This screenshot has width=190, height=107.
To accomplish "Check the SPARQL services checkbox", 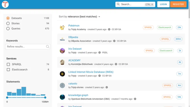I will 8,64.
